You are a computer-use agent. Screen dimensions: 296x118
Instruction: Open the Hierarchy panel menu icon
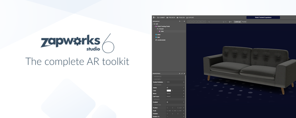(184, 21)
